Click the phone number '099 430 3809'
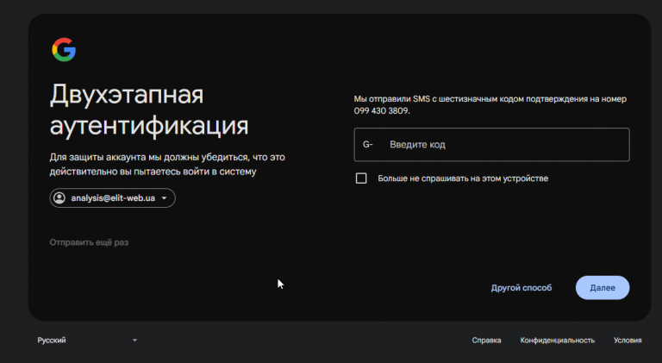This screenshot has width=662, height=363. tap(381, 110)
